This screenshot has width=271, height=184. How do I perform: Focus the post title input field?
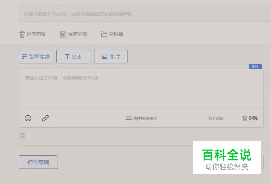[145, 14]
